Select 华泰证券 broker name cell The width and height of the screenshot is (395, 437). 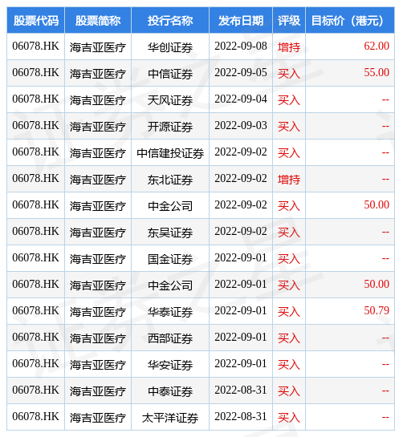(x=170, y=312)
